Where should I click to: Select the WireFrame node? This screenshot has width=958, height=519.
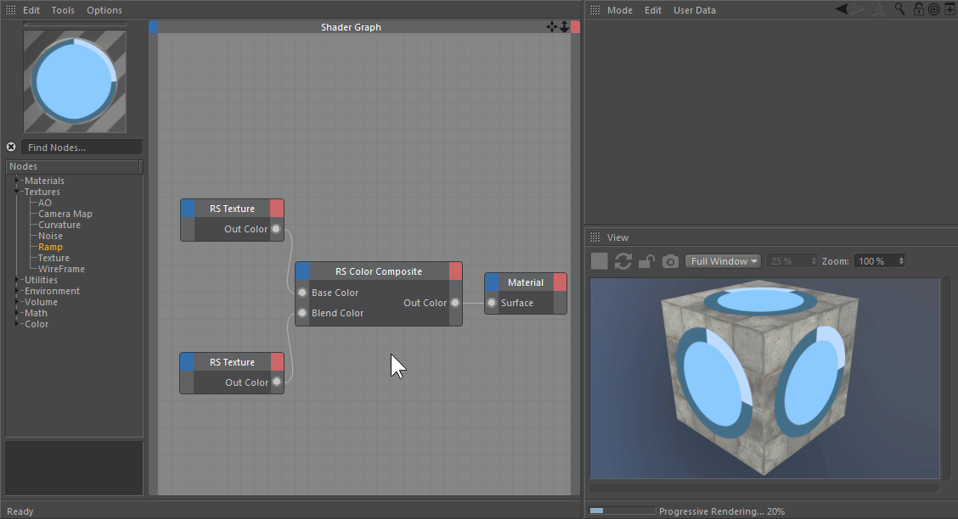[61, 269]
